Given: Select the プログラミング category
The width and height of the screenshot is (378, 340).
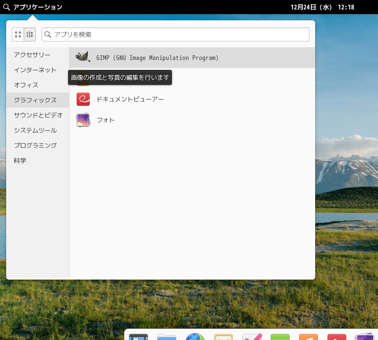Looking at the screenshot, I should point(38,145).
